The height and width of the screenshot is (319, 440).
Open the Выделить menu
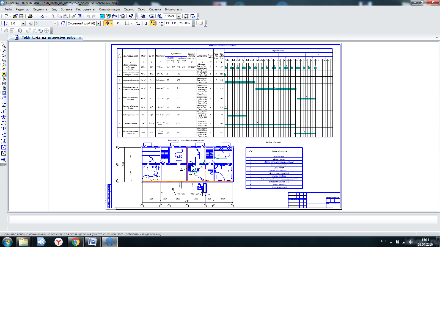[x=40, y=9]
